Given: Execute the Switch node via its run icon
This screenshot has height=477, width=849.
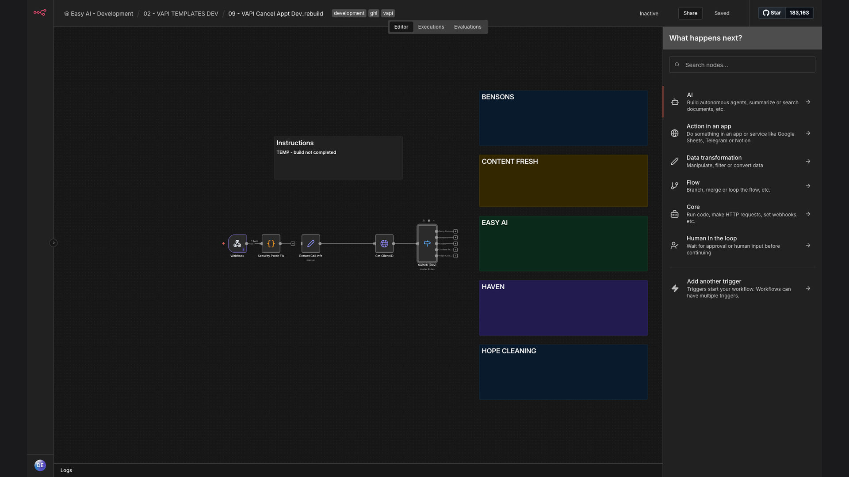Looking at the screenshot, I should (424, 220).
